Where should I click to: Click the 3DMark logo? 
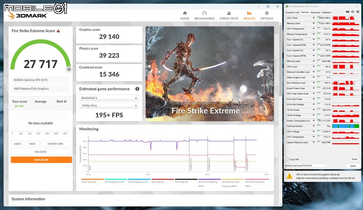point(27,15)
